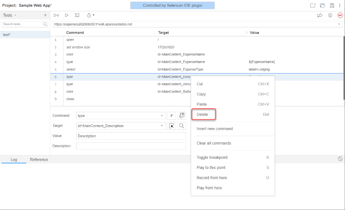Viewport: 345px width, 210px height.
Task: Click the Value field containing Description
Action: coord(131,136)
